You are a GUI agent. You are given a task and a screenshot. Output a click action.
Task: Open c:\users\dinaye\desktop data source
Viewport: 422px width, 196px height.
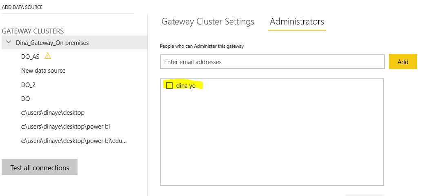(53, 113)
